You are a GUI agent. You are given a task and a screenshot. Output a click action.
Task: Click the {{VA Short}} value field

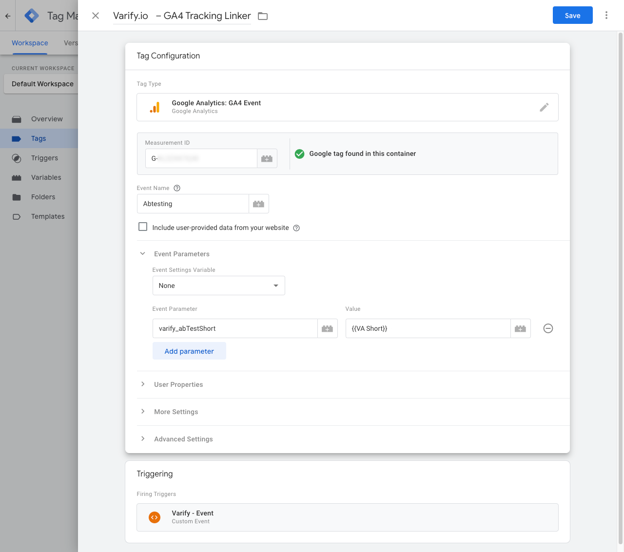coord(428,328)
